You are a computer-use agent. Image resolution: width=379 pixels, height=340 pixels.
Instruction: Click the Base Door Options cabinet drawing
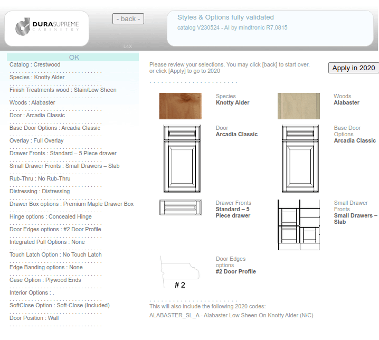[299, 159]
